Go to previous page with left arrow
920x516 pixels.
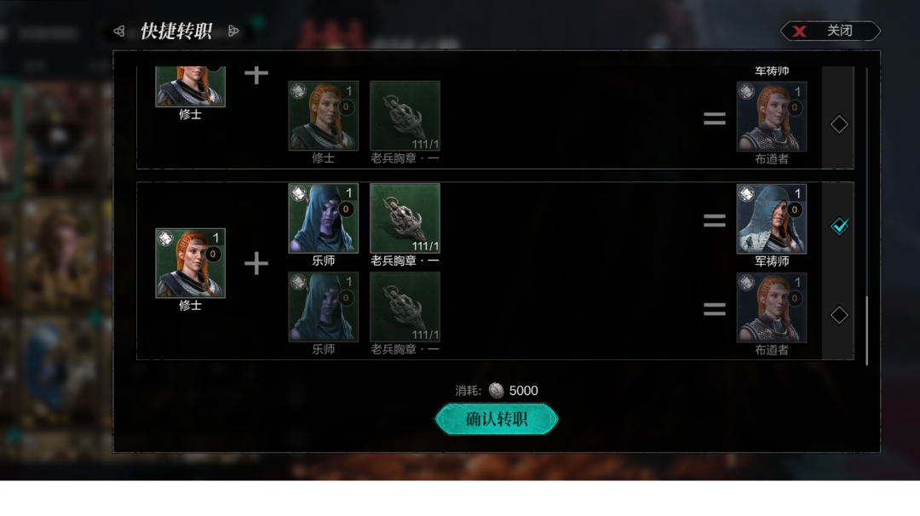click(x=119, y=31)
